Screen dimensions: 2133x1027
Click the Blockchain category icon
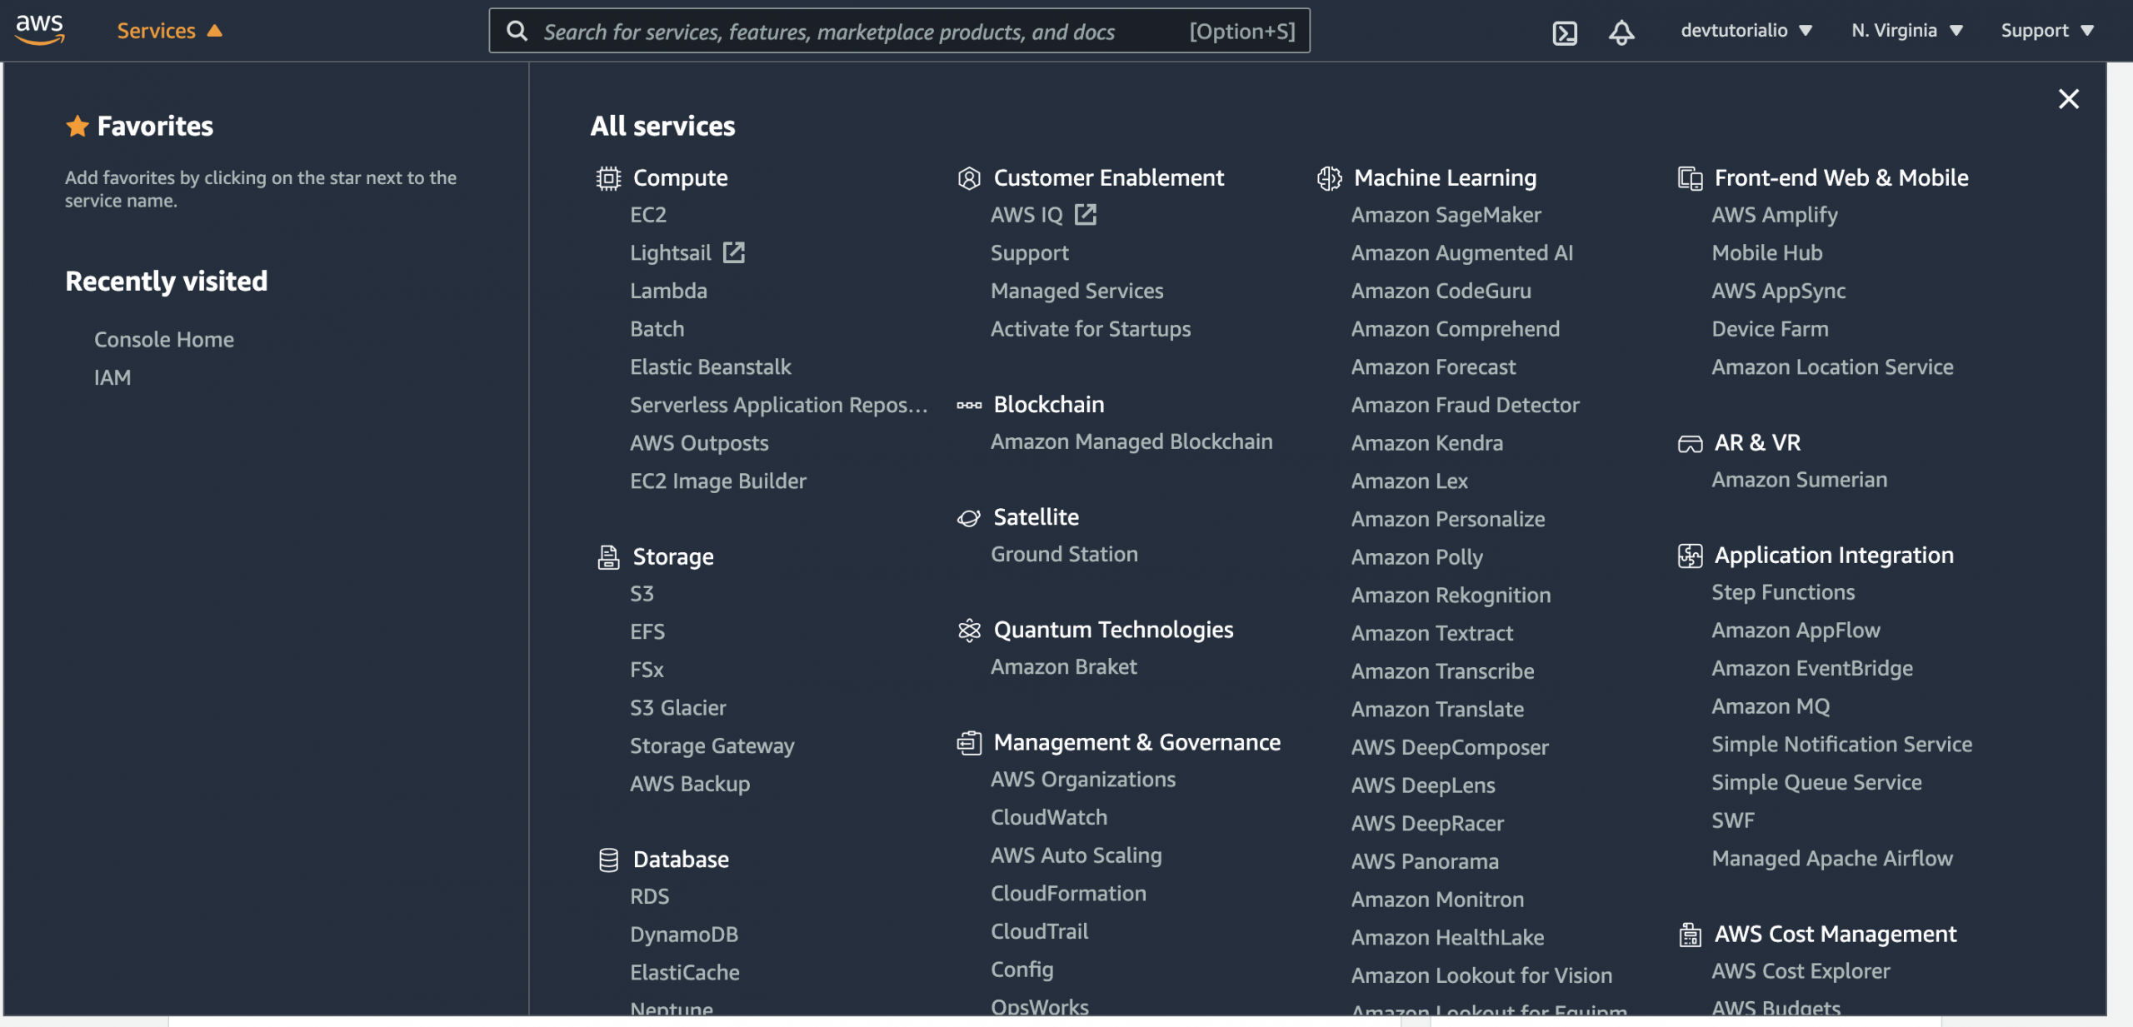pos(969,405)
